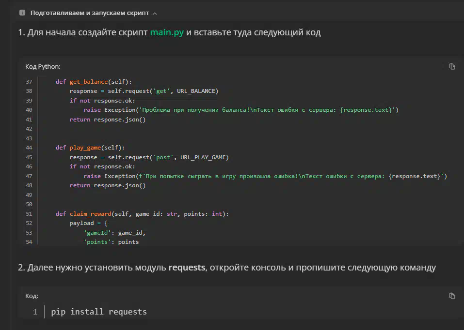The width and height of the screenshot is (464, 330).
Task: Collapse the 'Подготавливаем и запускаем скрипт' spoiler chevron
Action: [155, 13]
